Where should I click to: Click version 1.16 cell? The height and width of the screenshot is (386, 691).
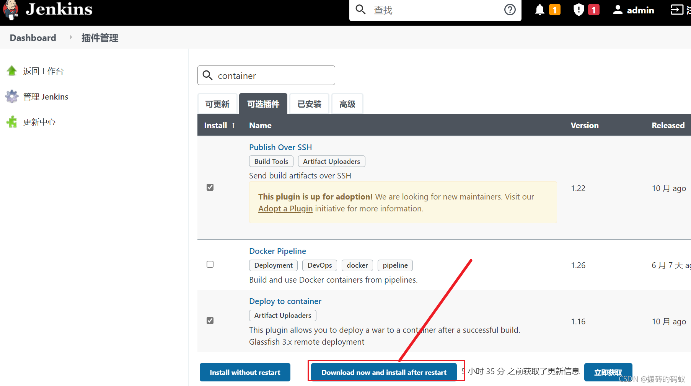pos(578,322)
